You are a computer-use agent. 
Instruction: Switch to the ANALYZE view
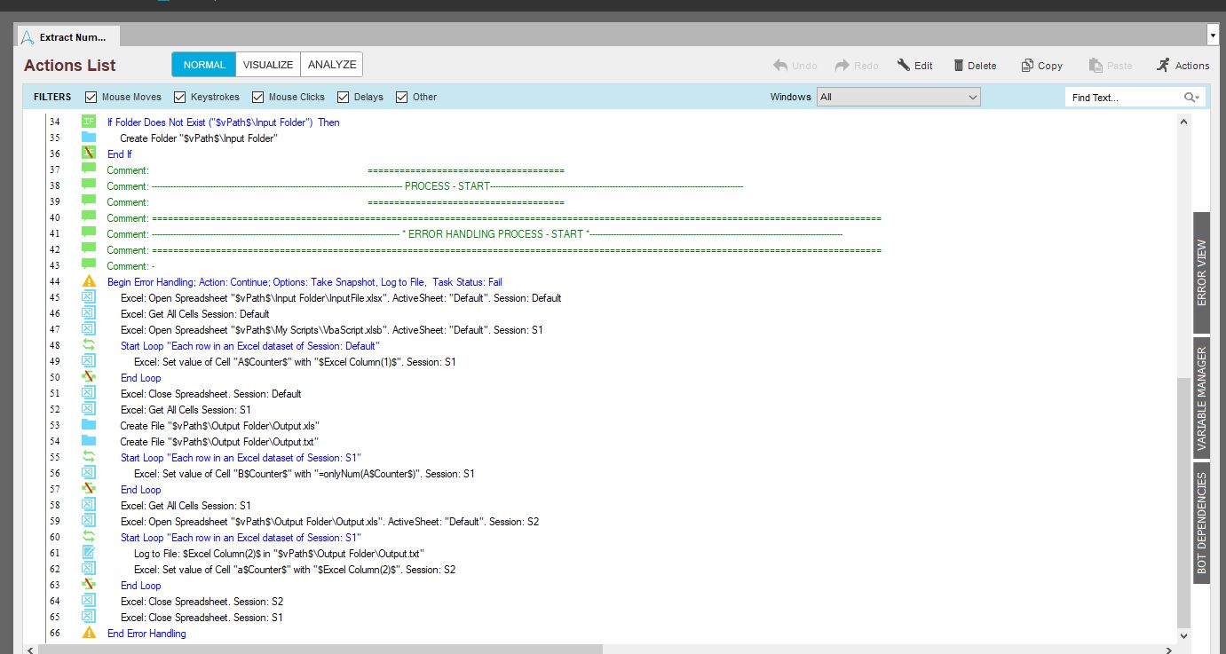(332, 65)
